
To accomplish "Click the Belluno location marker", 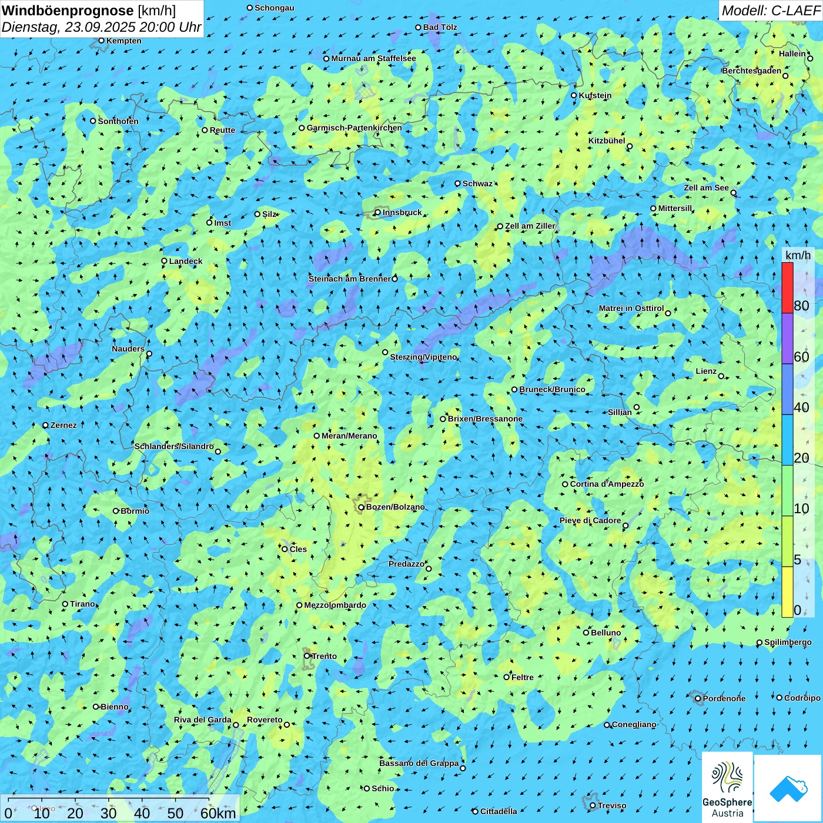I will coord(586,633).
